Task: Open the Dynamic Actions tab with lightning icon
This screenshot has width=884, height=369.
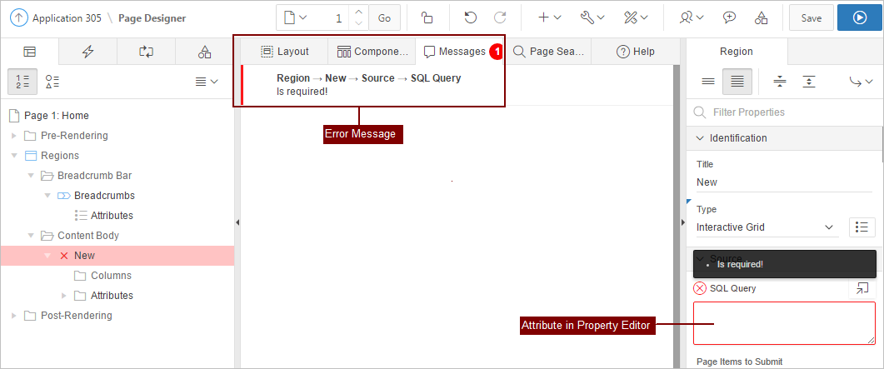Action: pos(87,52)
